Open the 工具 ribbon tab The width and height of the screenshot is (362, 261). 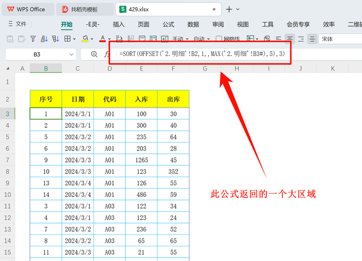268,24
